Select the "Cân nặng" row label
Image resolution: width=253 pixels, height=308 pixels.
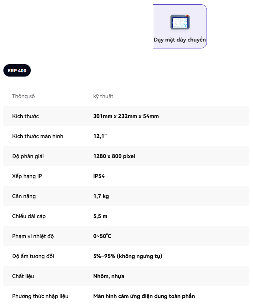24,196
